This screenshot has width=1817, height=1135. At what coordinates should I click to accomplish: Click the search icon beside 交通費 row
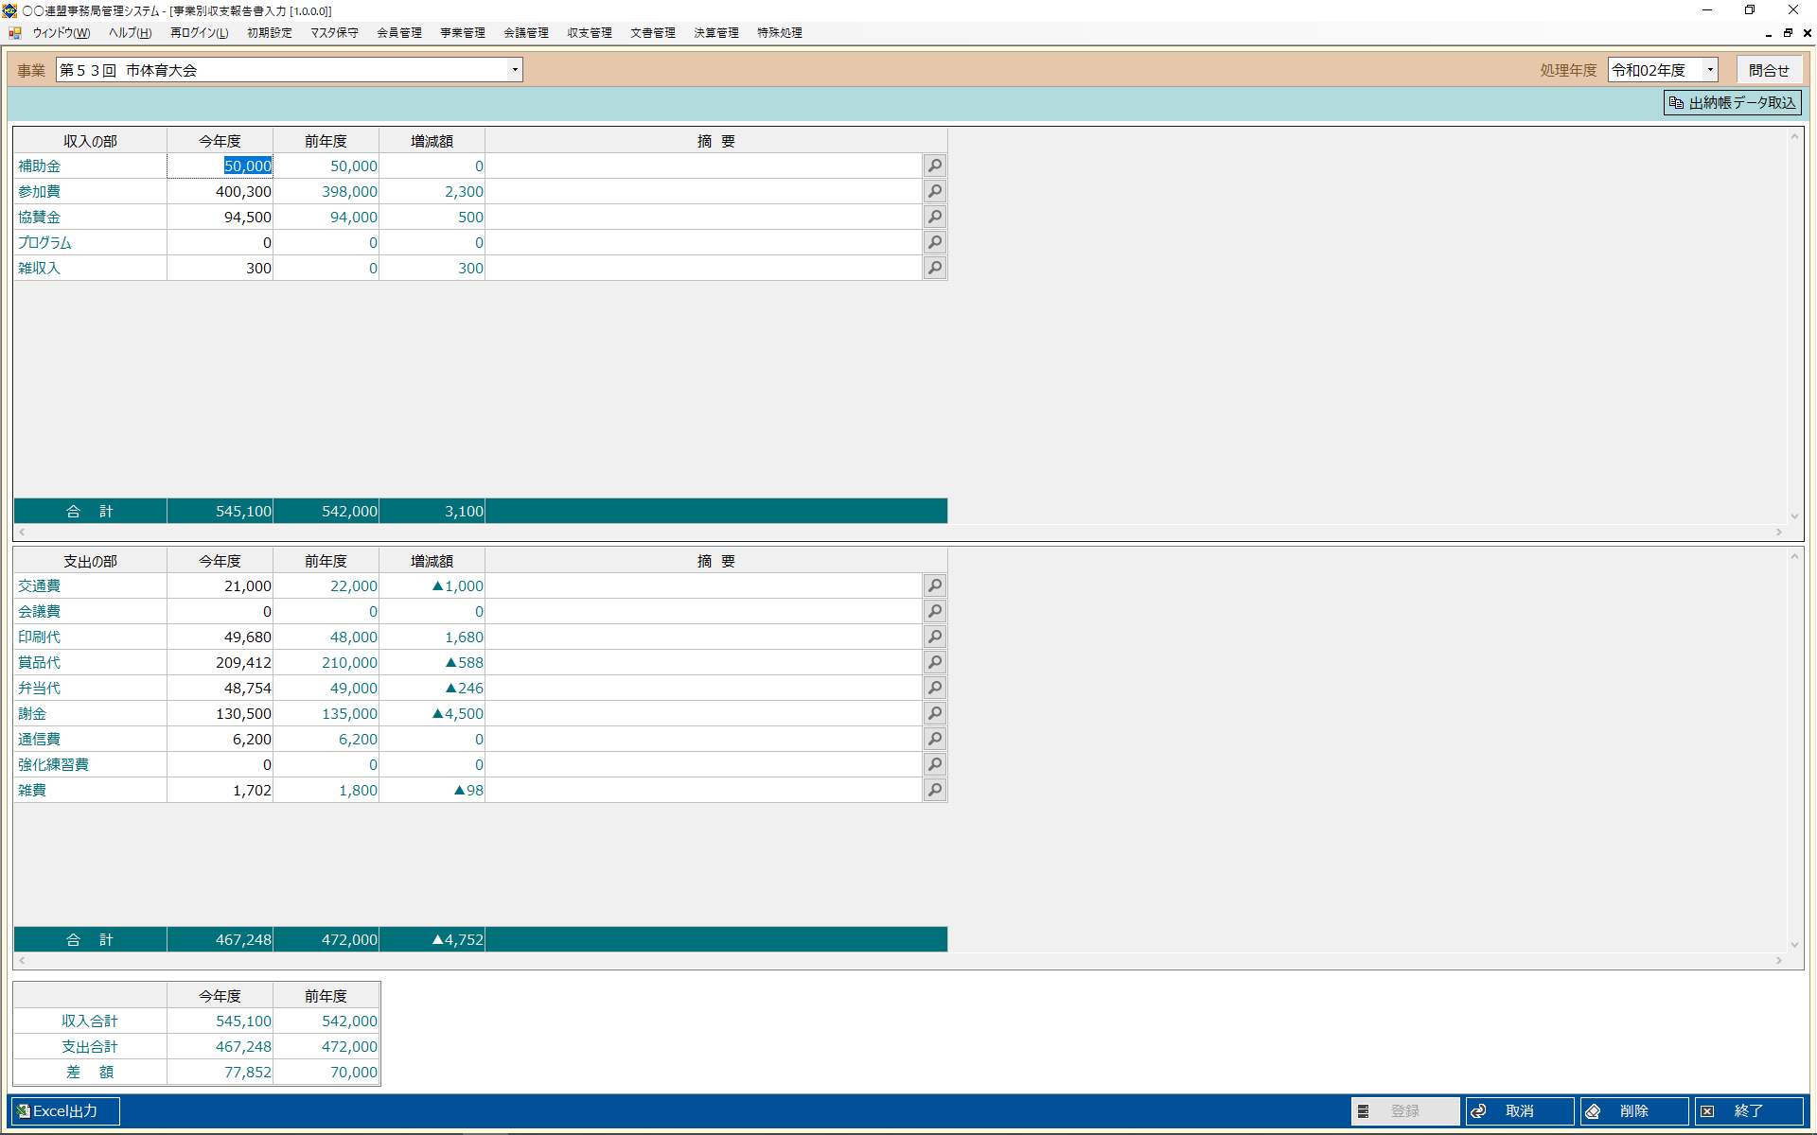tap(934, 585)
